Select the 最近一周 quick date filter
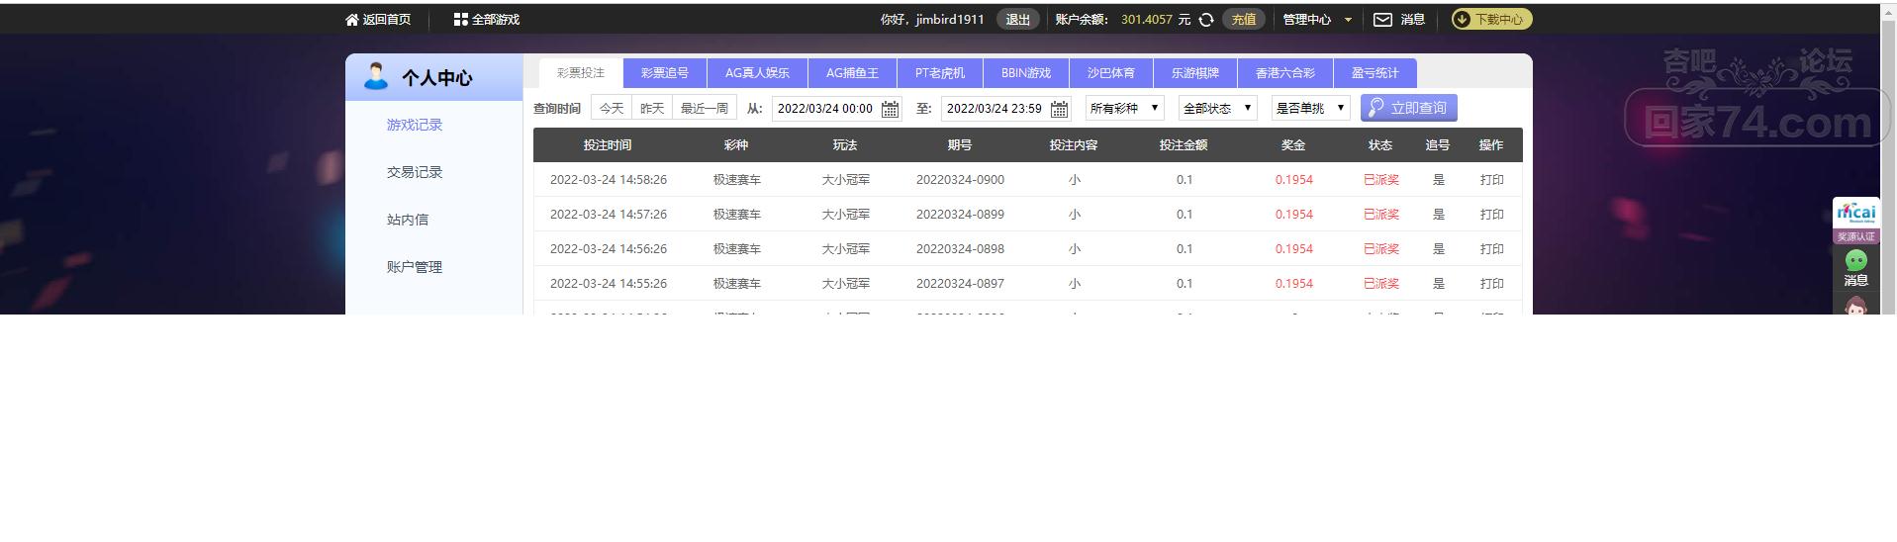This screenshot has height=542, width=1897. [705, 108]
